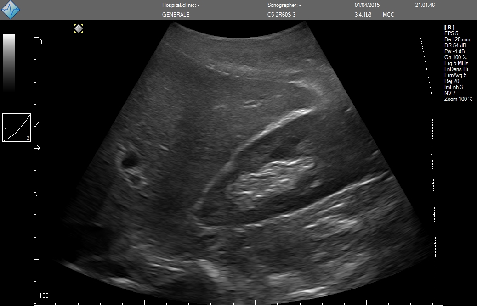
Task: Select the middle focus marker on the depth scale
Action: pyautogui.click(x=38, y=148)
